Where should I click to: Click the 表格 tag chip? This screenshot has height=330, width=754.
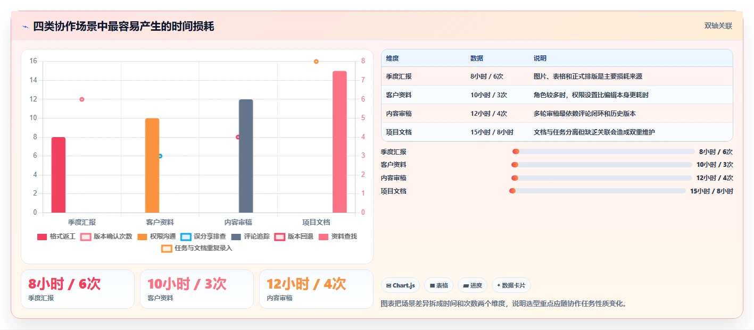pyautogui.click(x=439, y=285)
